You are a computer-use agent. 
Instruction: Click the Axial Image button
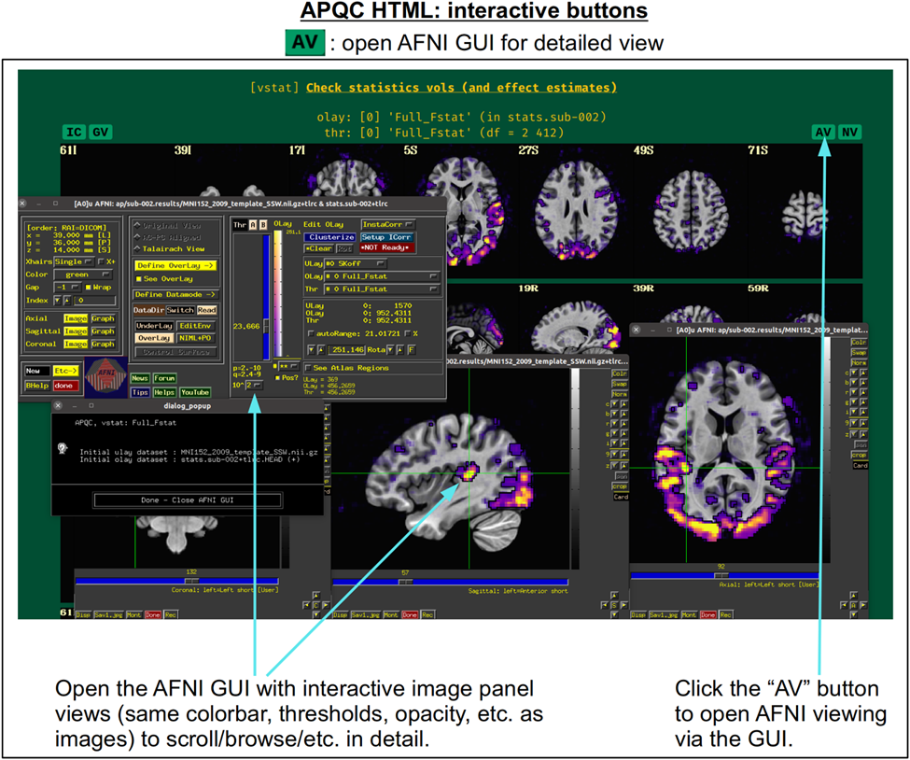pyautogui.click(x=76, y=318)
